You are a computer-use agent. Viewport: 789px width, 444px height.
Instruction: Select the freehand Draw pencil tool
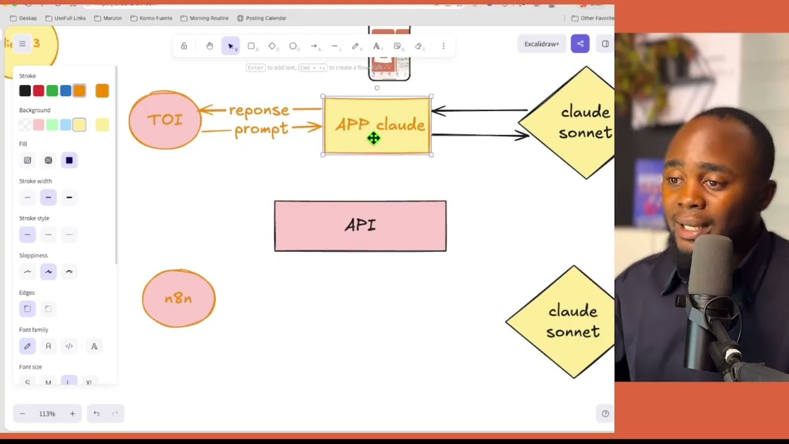pos(356,46)
